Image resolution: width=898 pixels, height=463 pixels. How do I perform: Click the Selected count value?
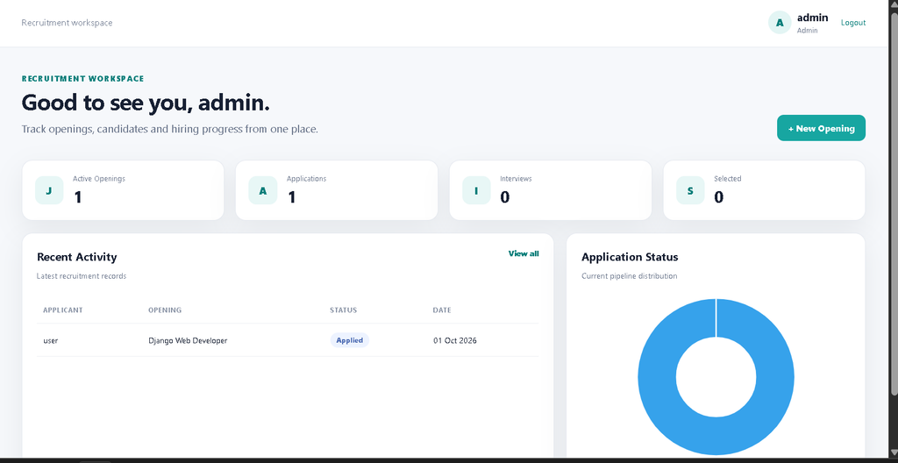(719, 197)
